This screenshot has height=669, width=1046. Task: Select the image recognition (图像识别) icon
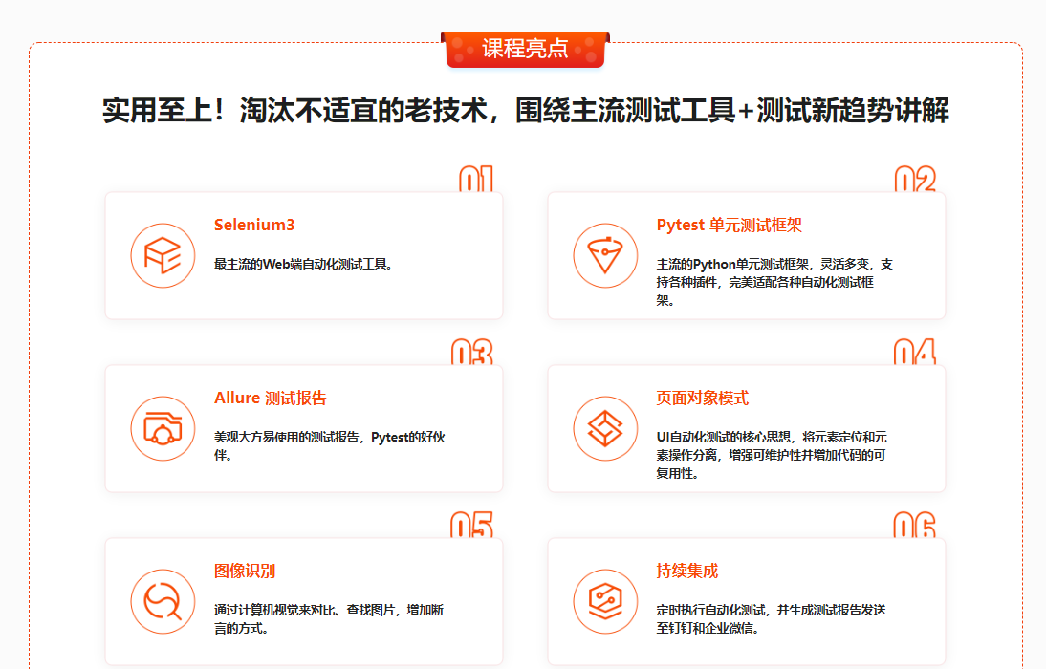pyautogui.click(x=163, y=601)
